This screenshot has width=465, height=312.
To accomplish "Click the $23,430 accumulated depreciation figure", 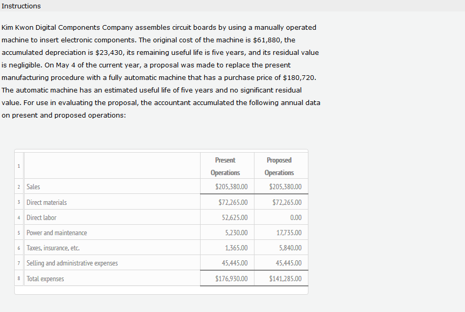I will (x=108, y=53).
